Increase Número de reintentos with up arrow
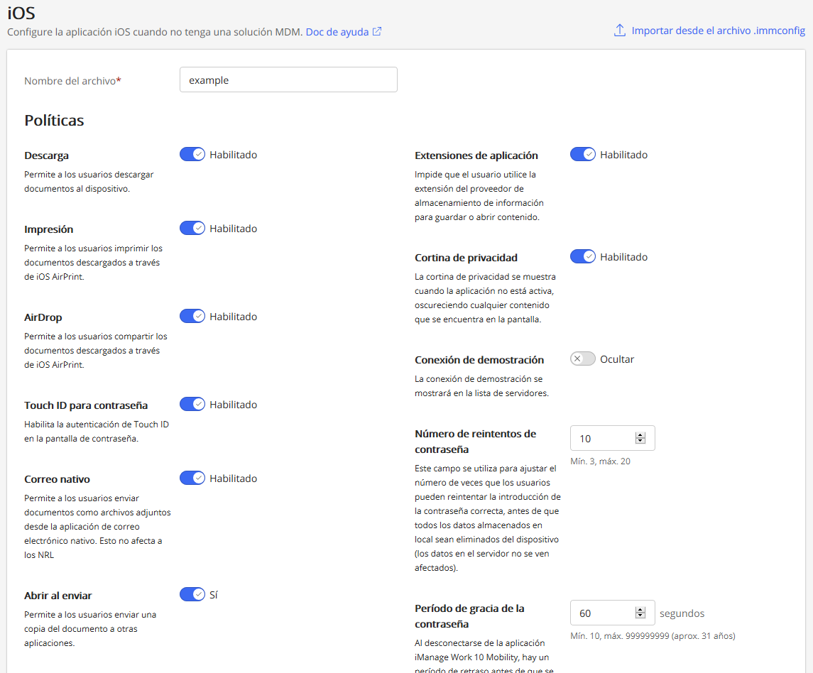Viewport: 813px width, 673px height. tap(640, 435)
